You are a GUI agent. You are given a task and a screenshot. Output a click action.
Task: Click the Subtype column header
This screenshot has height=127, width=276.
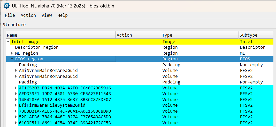[256, 35]
